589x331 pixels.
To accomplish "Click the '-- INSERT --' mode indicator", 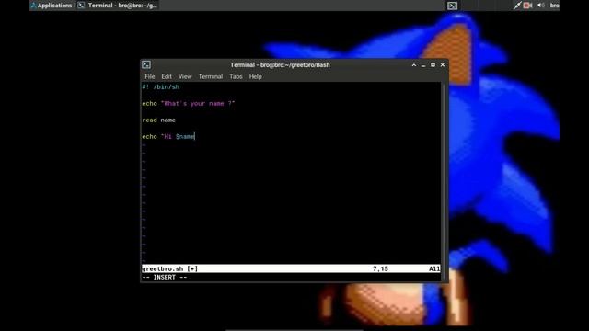I will 165,278.
